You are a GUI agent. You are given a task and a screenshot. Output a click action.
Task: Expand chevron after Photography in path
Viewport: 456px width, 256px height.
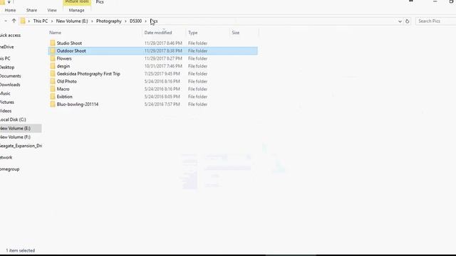pyautogui.click(x=125, y=21)
